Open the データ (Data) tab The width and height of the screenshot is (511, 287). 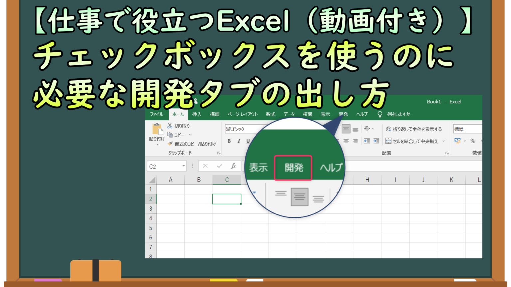289,114
